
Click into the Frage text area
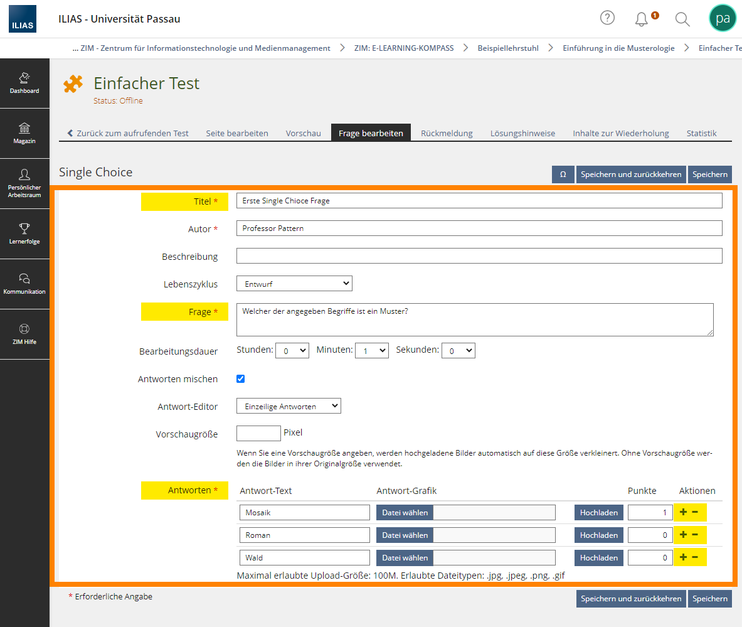click(x=475, y=319)
